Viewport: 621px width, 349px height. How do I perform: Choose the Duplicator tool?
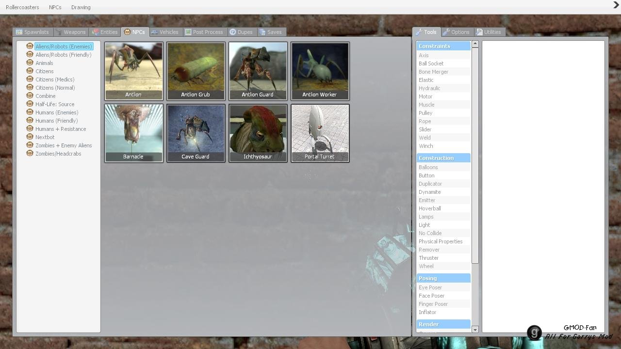pos(443,184)
